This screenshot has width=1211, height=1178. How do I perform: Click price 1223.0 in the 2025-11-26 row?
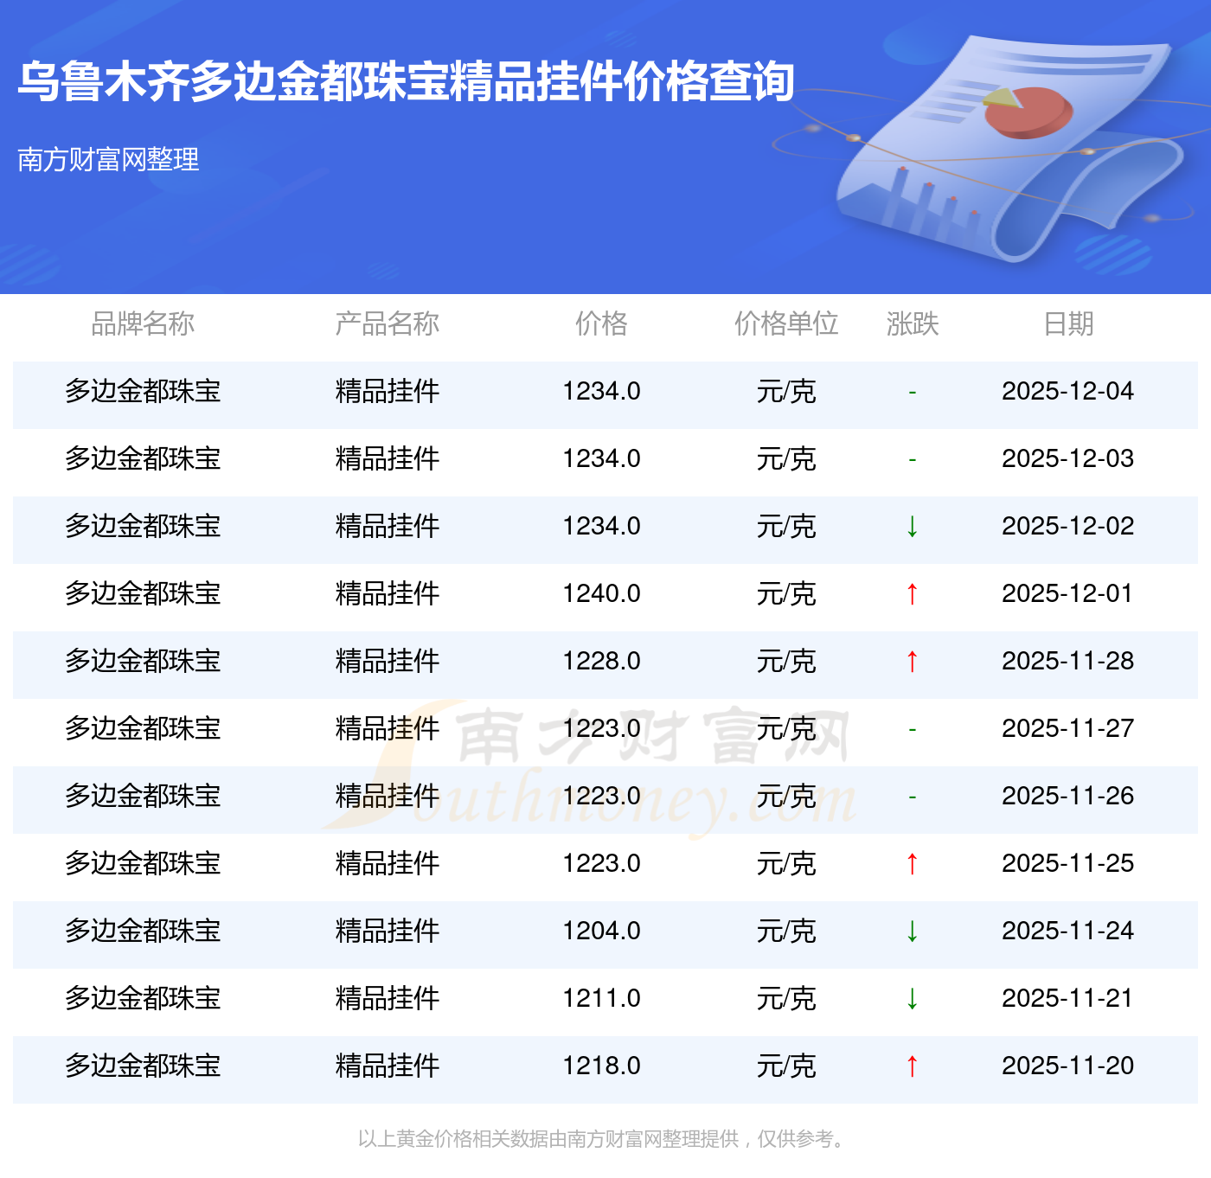click(x=601, y=796)
